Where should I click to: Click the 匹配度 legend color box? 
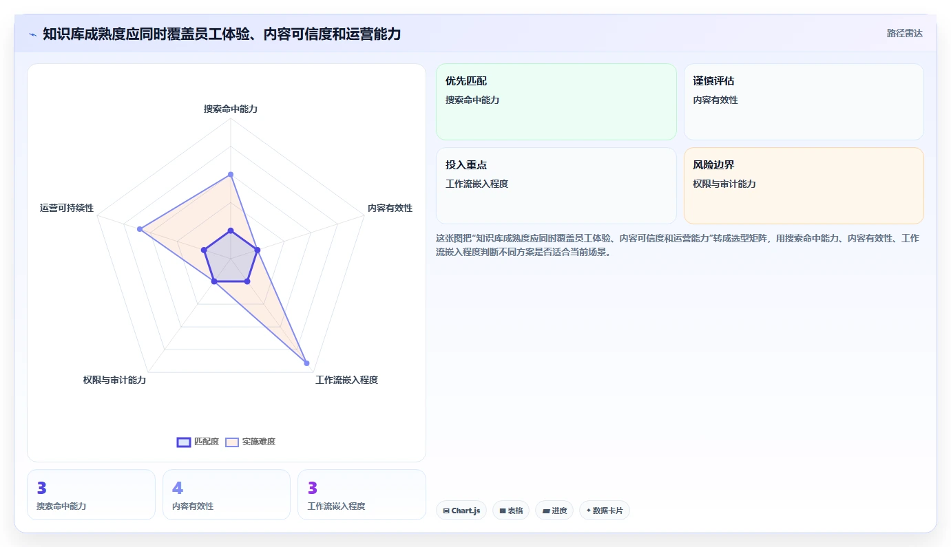[x=184, y=442]
